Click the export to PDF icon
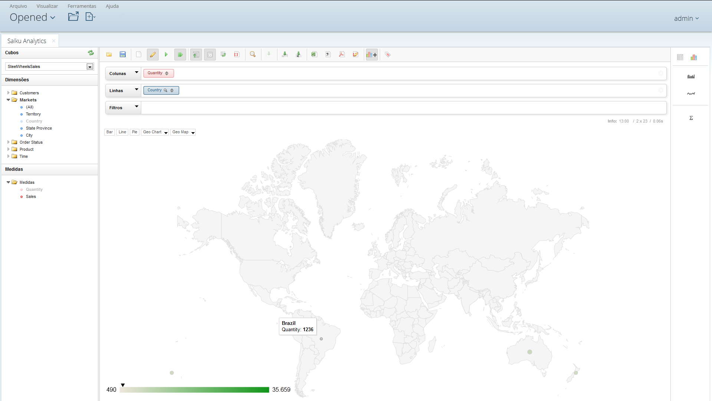Image resolution: width=712 pixels, height=401 pixels. [x=342, y=54]
